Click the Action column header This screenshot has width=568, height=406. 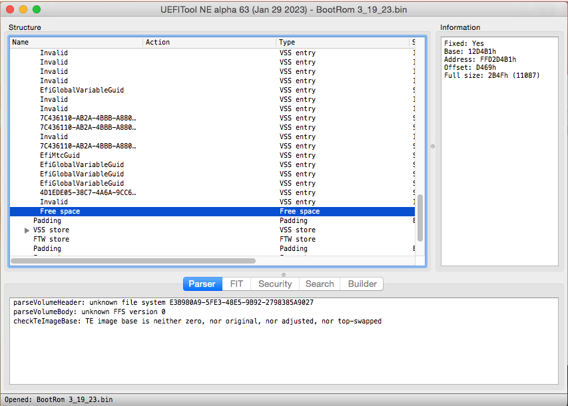click(209, 43)
